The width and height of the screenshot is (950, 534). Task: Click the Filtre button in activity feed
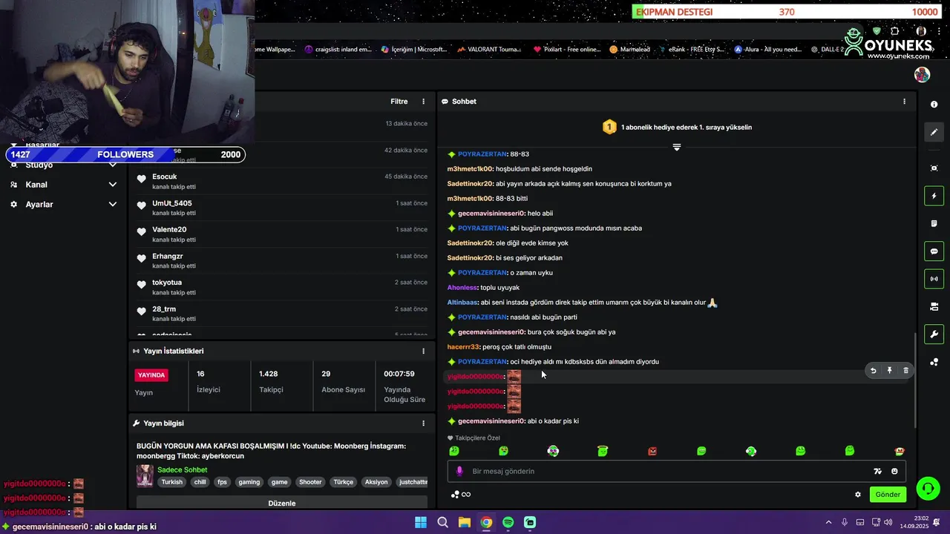(399, 102)
